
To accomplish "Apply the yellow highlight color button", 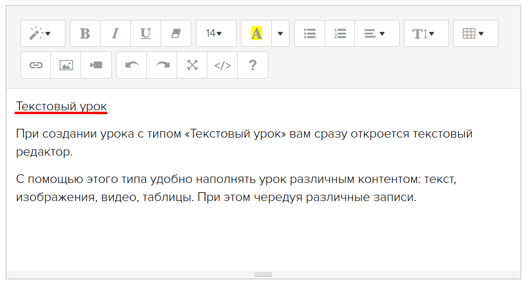I will tap(257, 34).
